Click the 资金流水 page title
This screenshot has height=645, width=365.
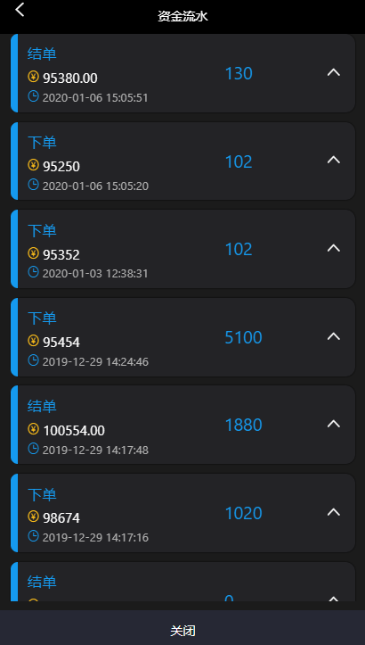182,16
